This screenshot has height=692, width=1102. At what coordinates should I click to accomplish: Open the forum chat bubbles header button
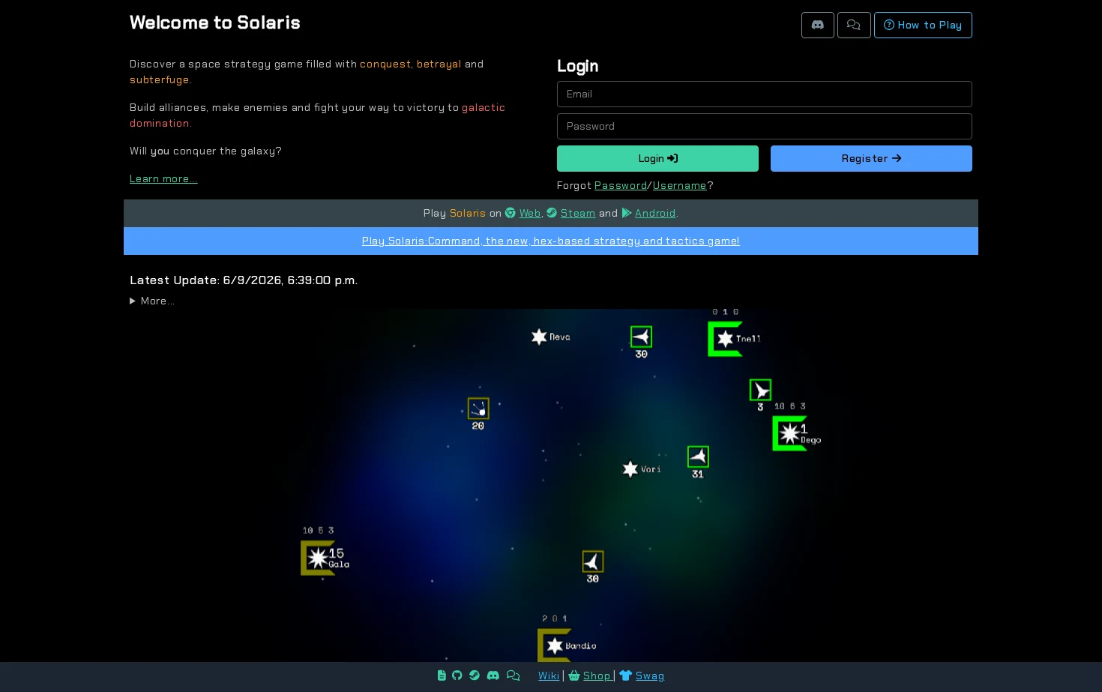[854, 25]
